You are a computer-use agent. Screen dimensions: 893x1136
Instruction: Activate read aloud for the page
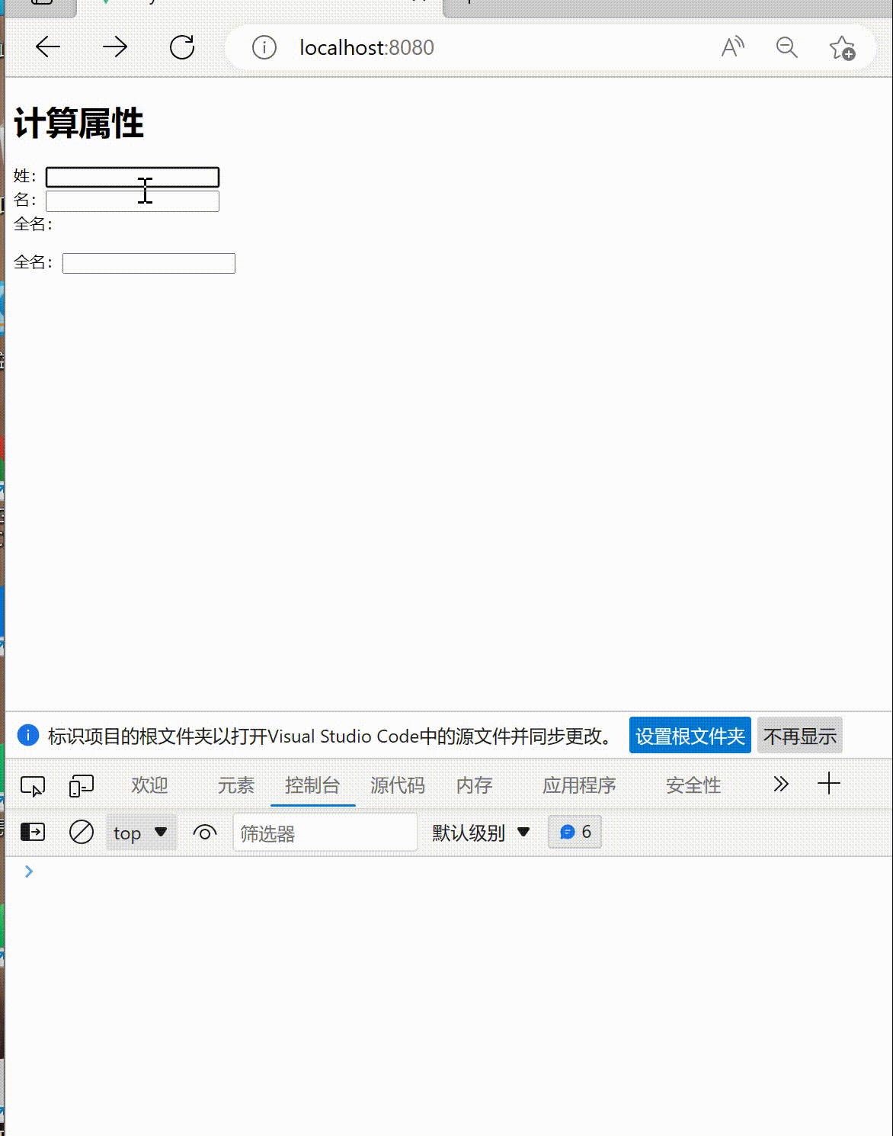731,47
